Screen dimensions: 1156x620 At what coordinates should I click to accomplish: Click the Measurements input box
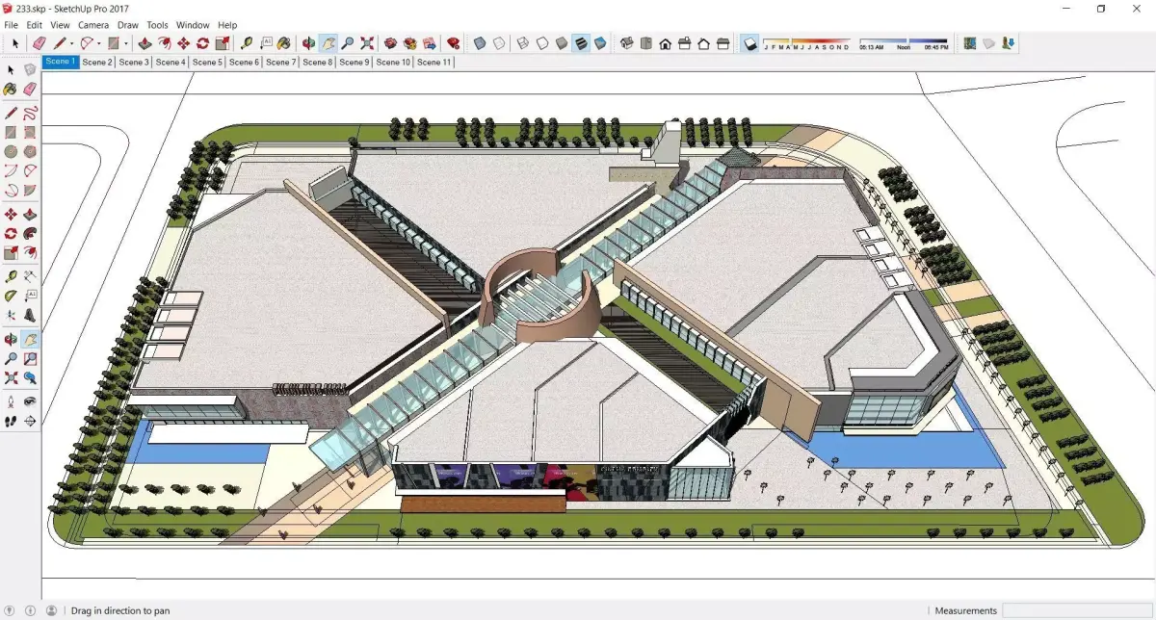[1077, 610]
